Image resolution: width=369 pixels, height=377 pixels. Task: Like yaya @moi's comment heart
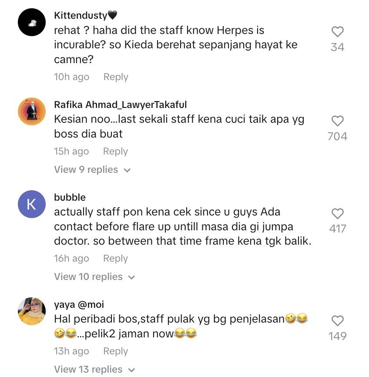pyautogui.click(x=338, y=320)
